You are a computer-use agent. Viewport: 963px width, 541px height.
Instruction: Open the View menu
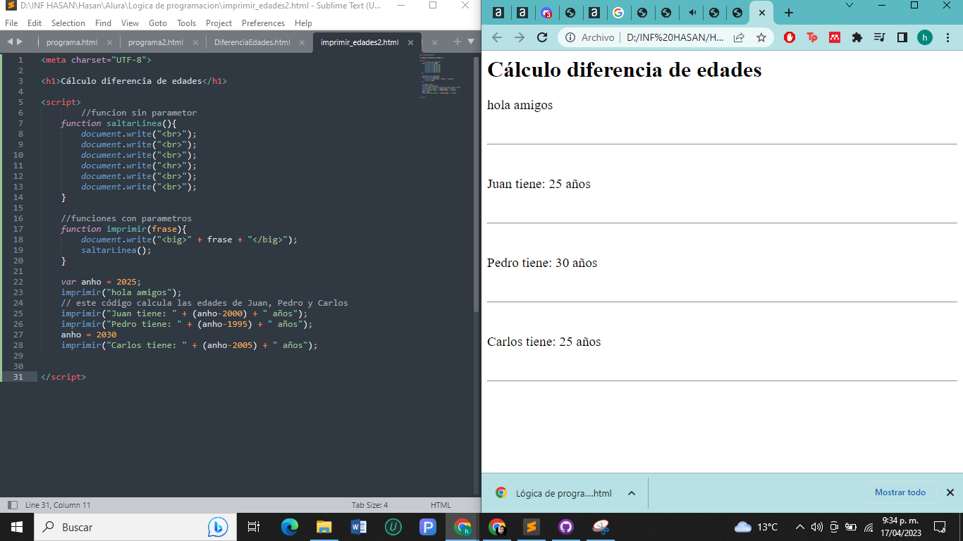tap(130, 23)
